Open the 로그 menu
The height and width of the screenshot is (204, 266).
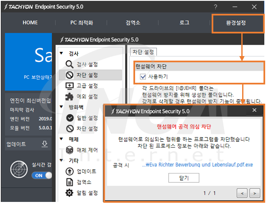pyautogui.click(x=184, y=23)
